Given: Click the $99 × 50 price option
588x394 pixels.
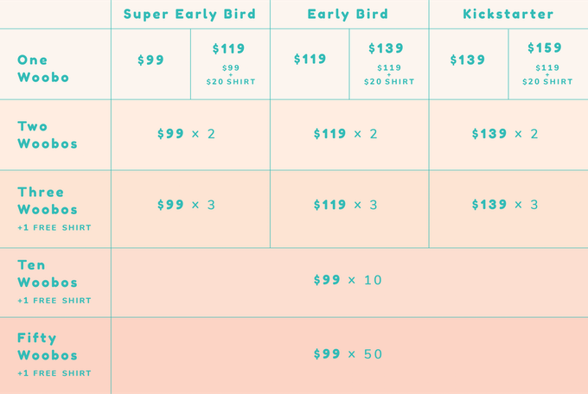Looking at the screenshot, I should [x=348, y=354].
